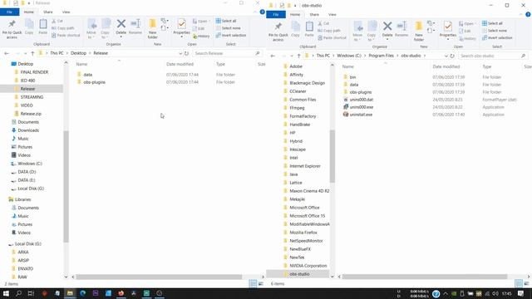Select NVIDIA Corporation in obs-studio navigation pane
532x299 pixels.
[308, 266]
